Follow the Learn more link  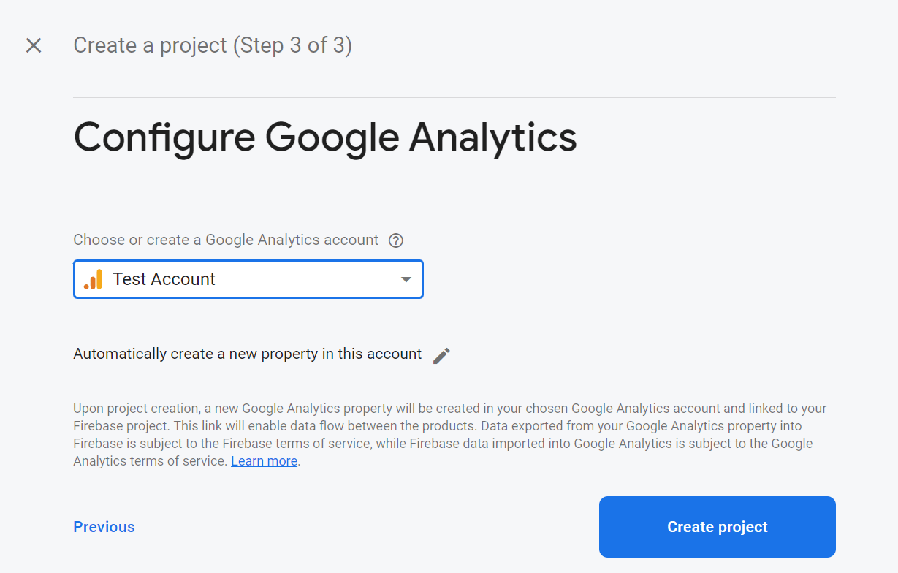(265, 461)
